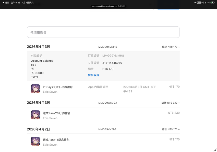Click the blue button at top right

168,7
